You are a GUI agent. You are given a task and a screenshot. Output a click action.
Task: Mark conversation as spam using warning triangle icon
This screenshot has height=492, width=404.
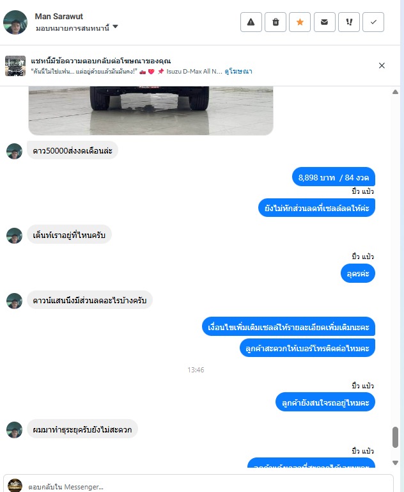[251, 22]
